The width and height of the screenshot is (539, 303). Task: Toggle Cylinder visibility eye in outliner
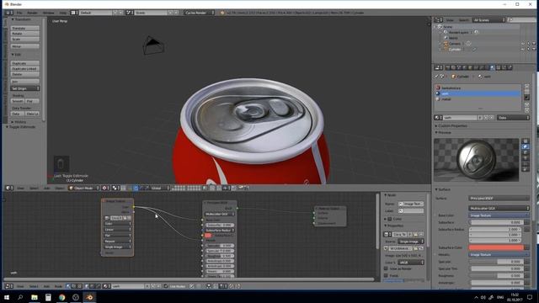(x=523, y=49)
